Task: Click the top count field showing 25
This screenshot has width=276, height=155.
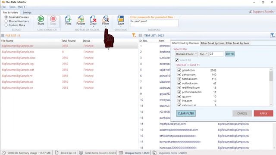Action: pos(216,54)
